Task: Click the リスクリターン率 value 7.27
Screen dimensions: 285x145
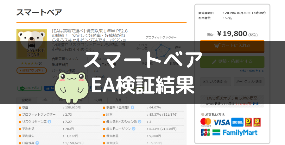Action: 68,122
